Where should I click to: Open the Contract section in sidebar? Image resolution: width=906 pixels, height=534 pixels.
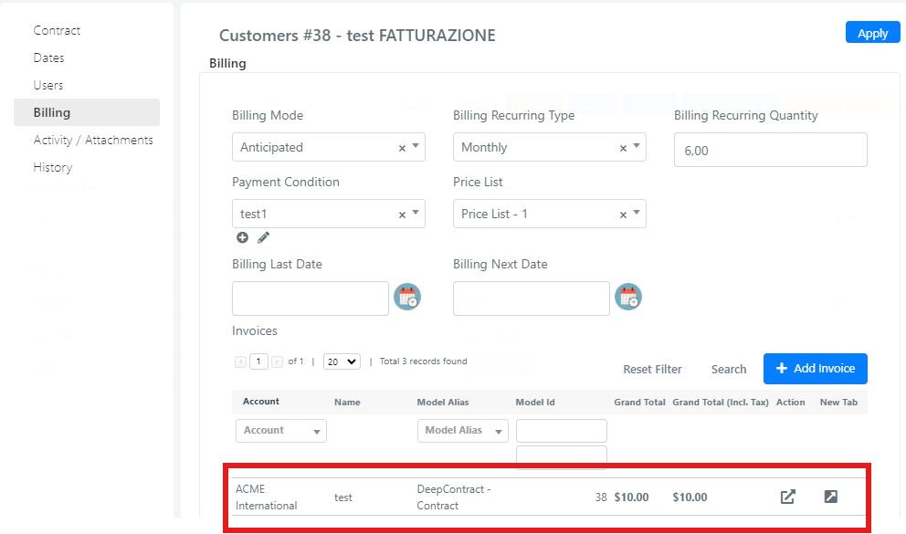[x=57, y=31]
